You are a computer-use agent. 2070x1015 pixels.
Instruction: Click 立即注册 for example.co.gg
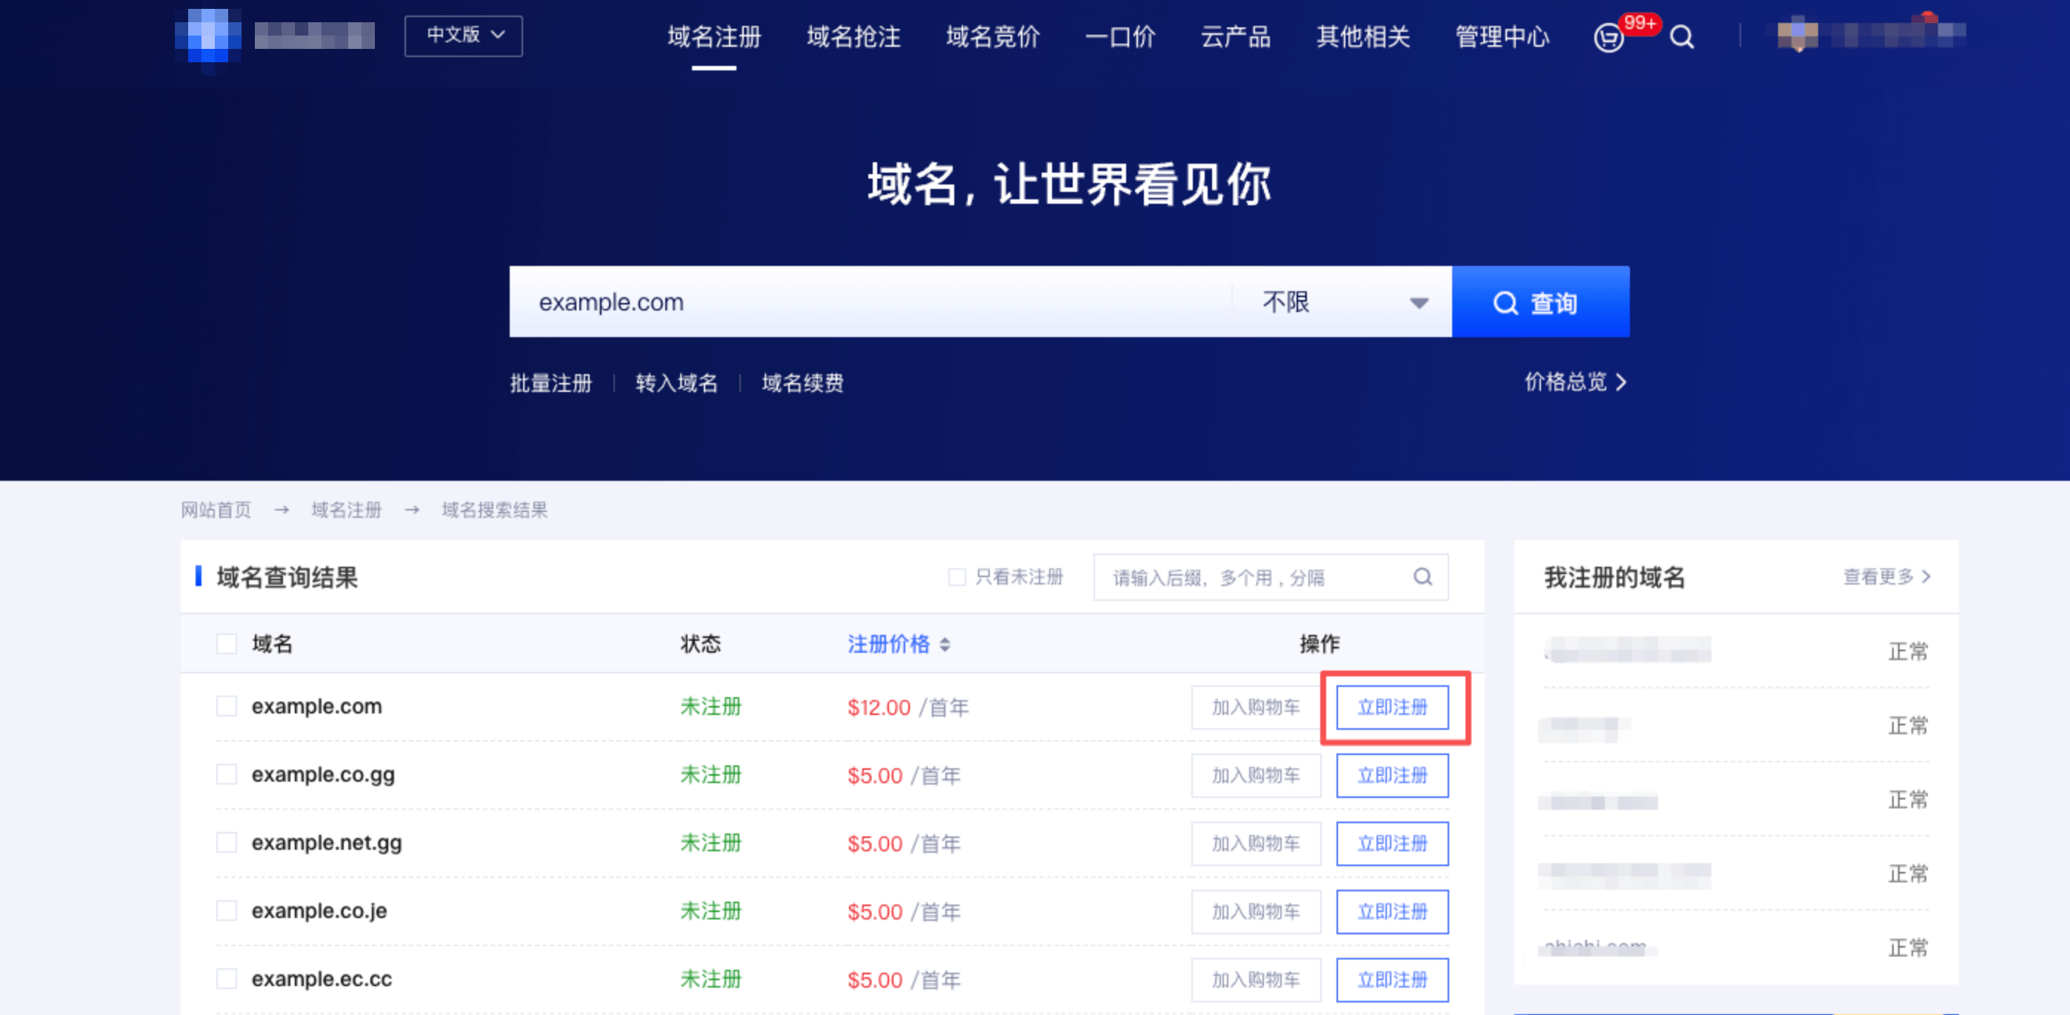[1392, 775]
